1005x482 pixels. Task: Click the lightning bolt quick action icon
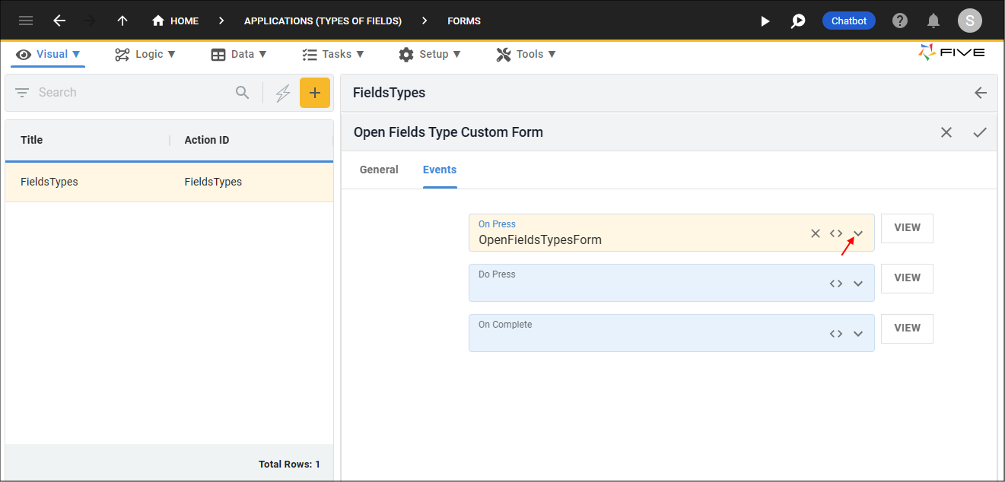point(283,93)
